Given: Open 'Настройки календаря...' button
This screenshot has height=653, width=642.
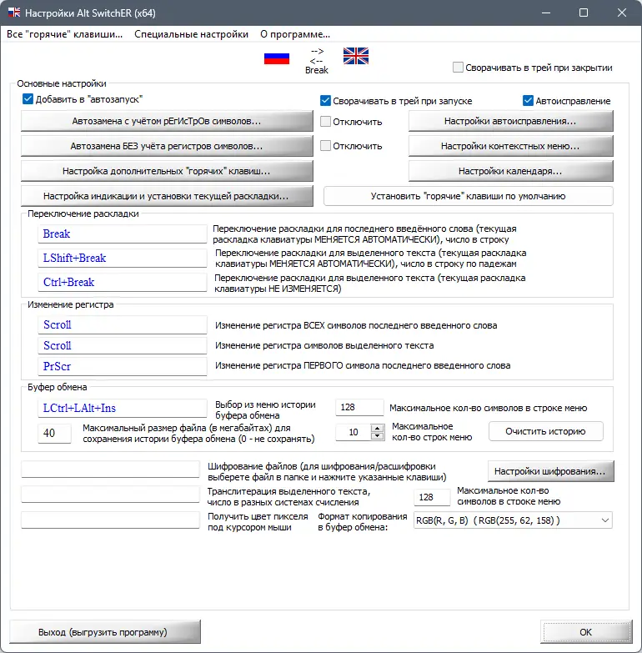Looking at the screenshot, I should [x=510, y=171].
